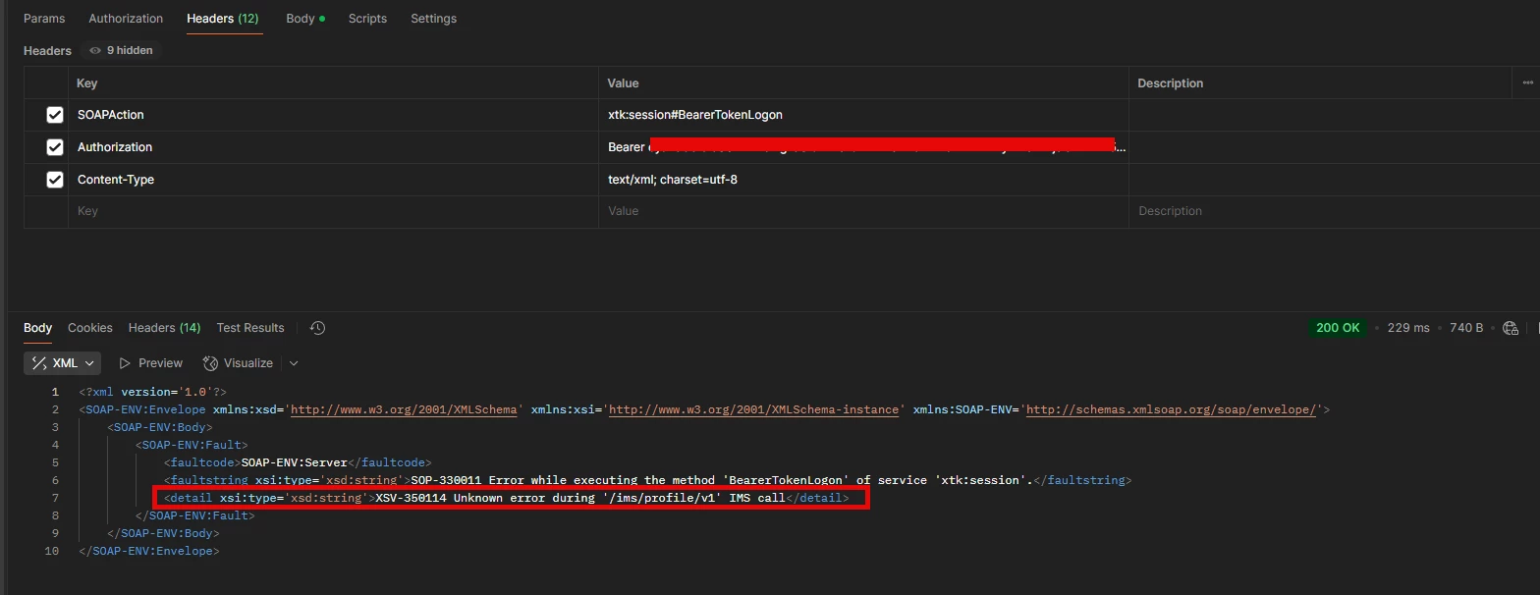This screenshot has width=1540, height=595.
Task: Select the xtk:session#BearerTokenLogon value cell
Action: coord(863,115)
